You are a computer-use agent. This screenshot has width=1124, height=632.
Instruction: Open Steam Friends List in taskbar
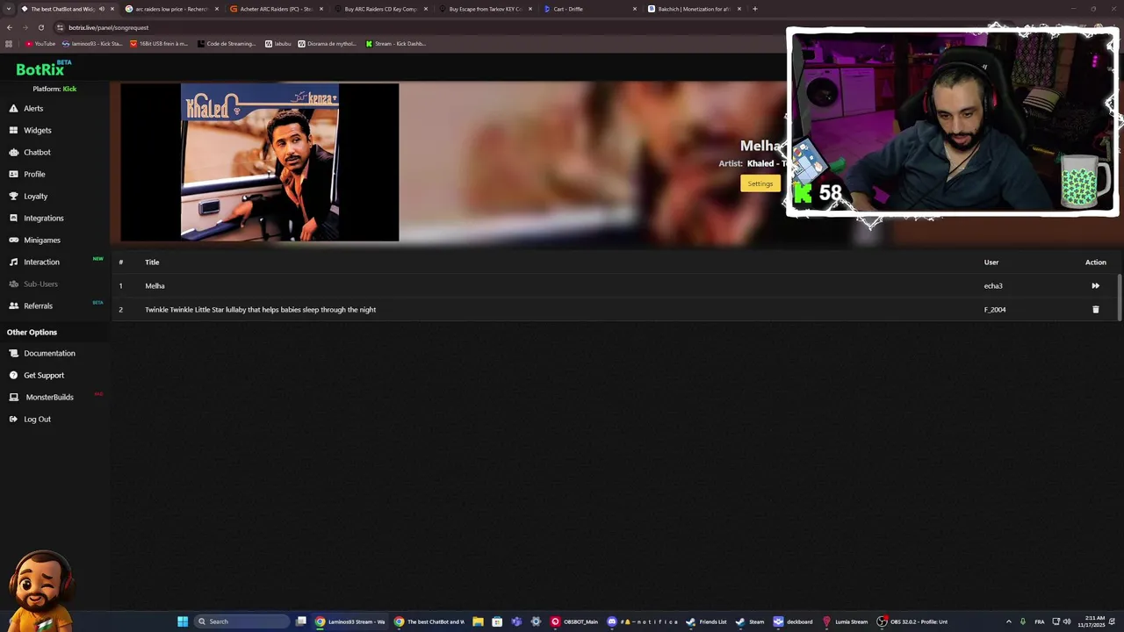(707, 621)
